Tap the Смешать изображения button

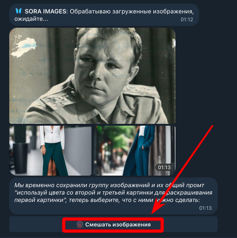pyautogui.click(x=113, y=225)
